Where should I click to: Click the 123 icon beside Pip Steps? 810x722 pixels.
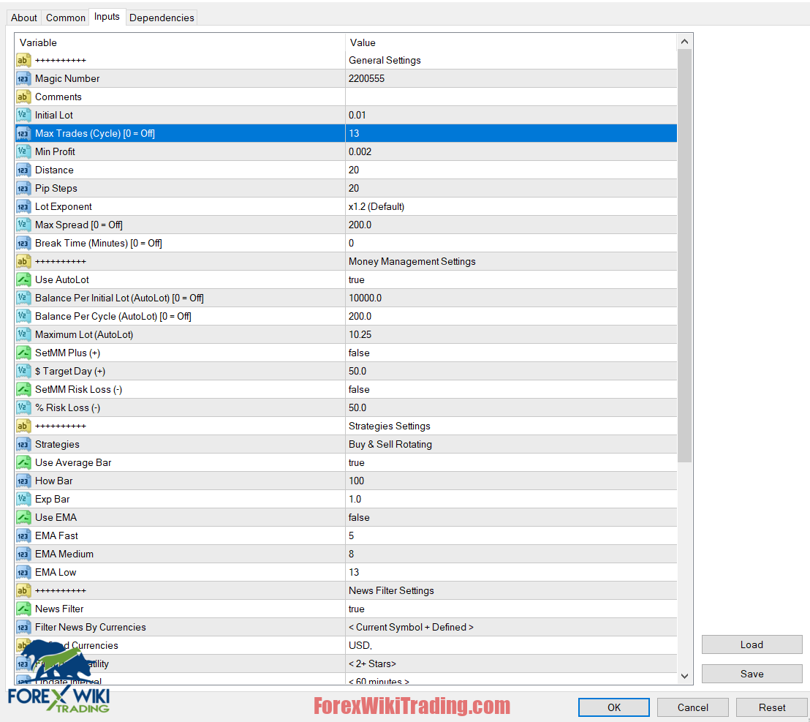pos(23,188)
